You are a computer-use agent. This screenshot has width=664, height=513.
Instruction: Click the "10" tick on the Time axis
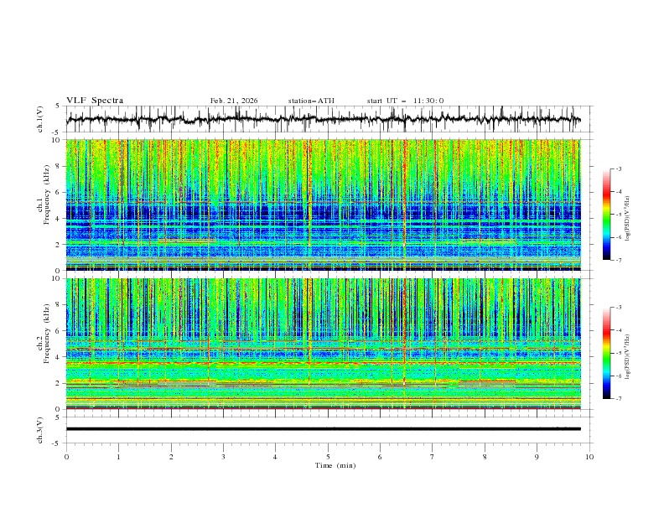tap(589, 457)
